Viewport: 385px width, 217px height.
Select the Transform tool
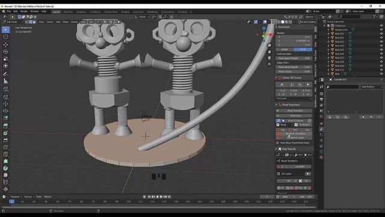click(x=5, y=66)
